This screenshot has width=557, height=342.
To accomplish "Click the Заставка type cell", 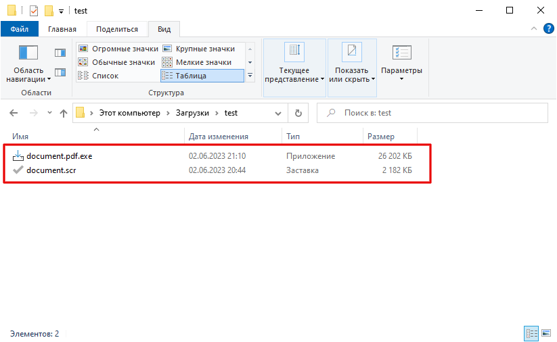I will point(303,170).
